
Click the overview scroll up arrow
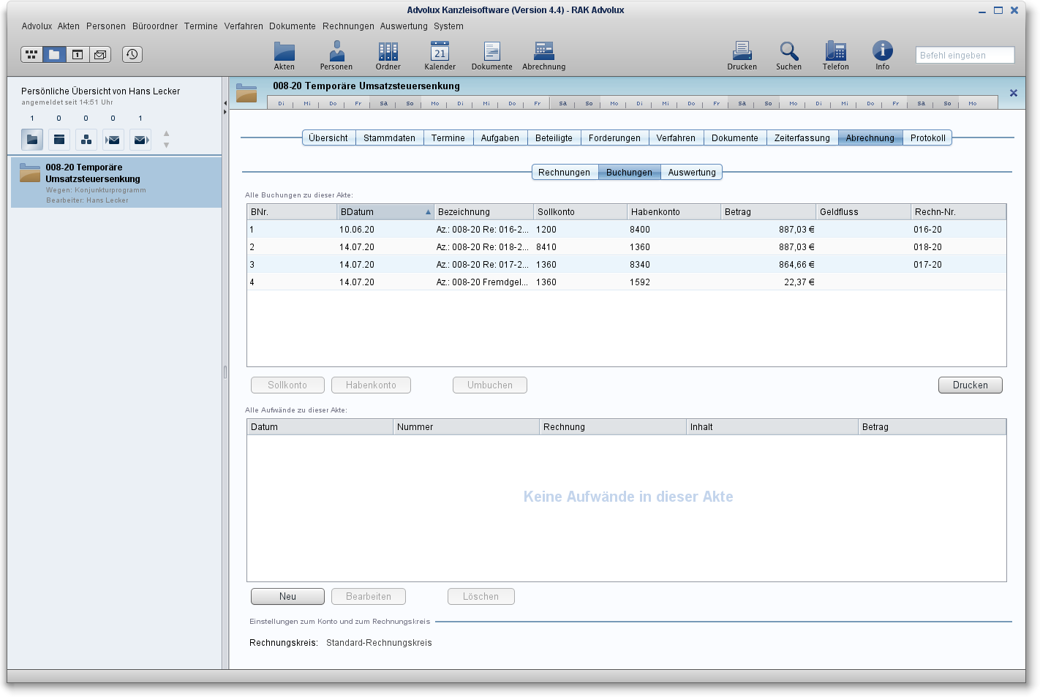pyautogui.click(x=166, y=133)
